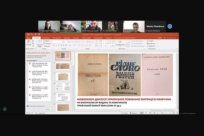The width and height of the screenshot is (204, 136).
Task: Click Спільний доступ share button
Action: pos(170,38)
